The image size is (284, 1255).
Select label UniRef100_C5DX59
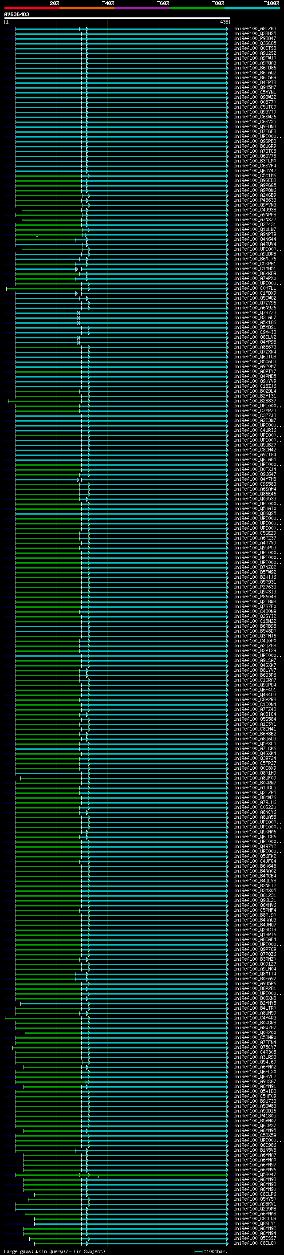coord(255,1135)
